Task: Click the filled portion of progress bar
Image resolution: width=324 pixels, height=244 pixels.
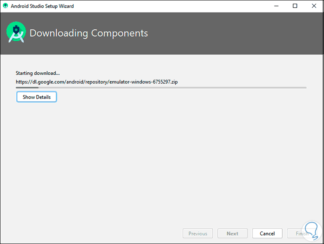Action: point(27,88)
